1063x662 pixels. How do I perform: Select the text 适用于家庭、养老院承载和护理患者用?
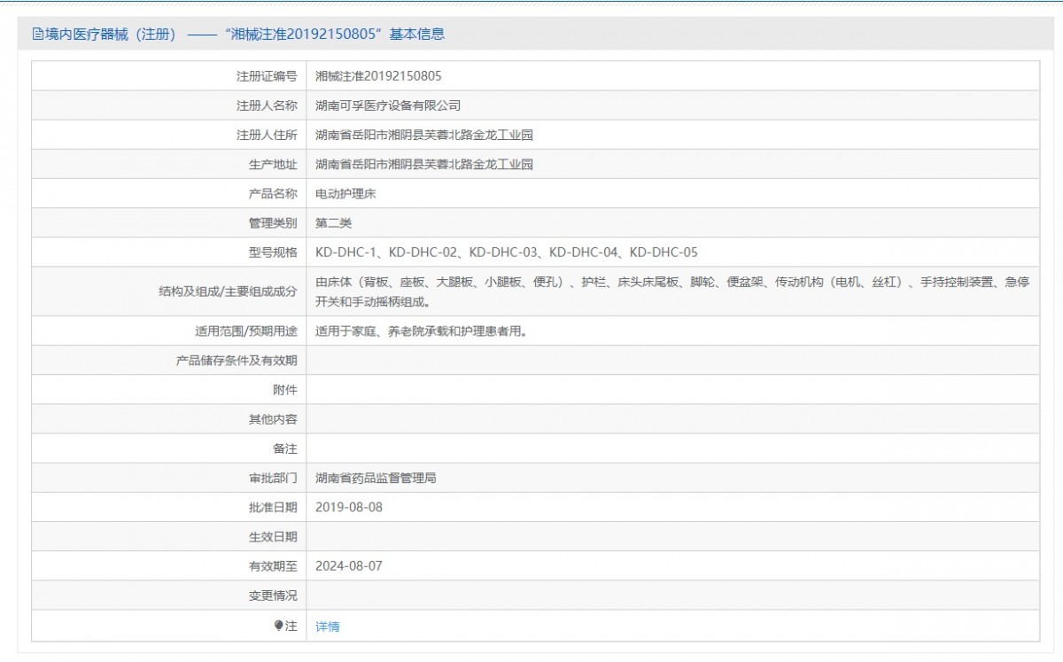[x=422, y=331]
